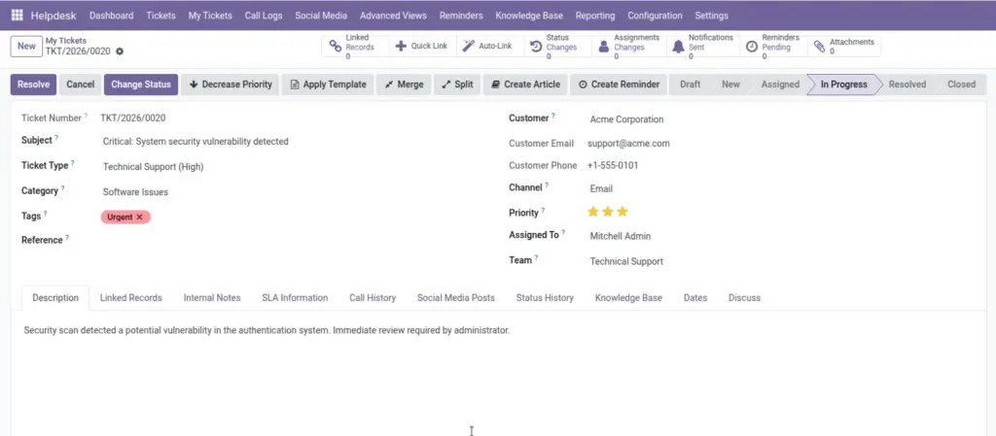
Task: Click help mark next to Tags label
Action: tap(45, 214)
